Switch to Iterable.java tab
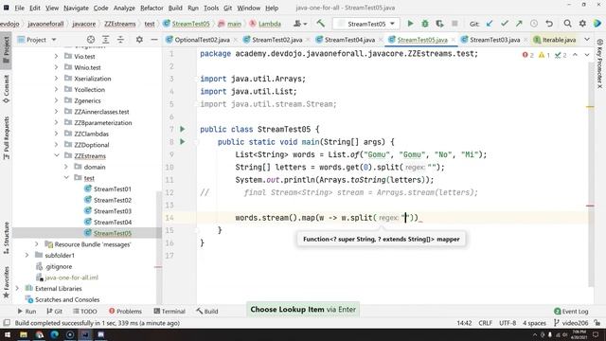The image size is (606, 341). (x=555, y=40)
